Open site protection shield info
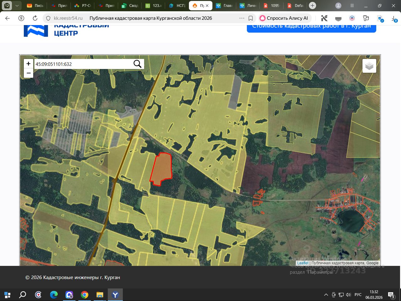This screenshot has height=301, width=401. tap(48, 18)
